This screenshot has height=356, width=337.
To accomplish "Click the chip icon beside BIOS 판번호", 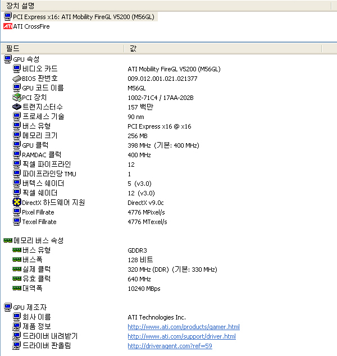I will [x=17, y=79].
